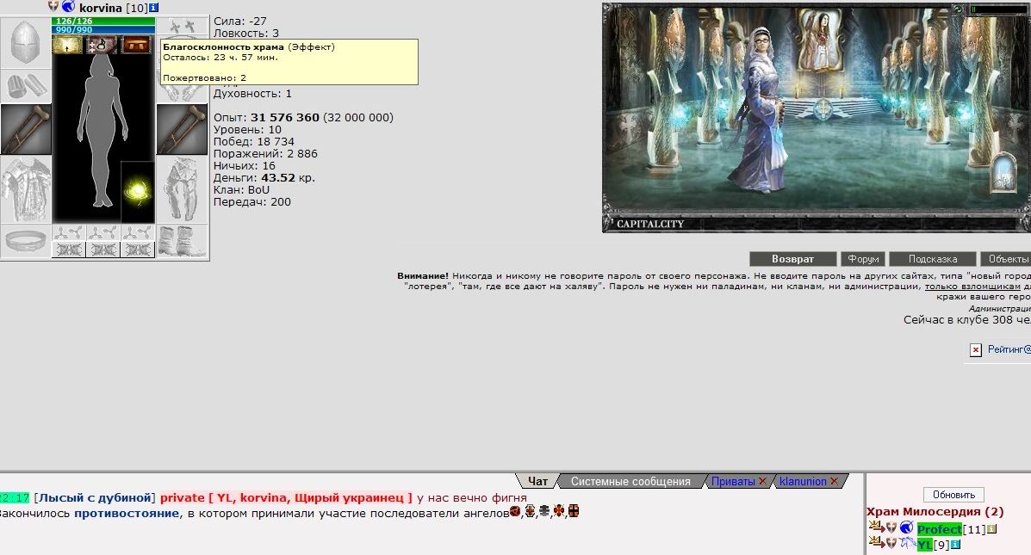The height and width of the screenshot is (555, 1031).
Task: Click the refresh icon on the location frame
Action: 958,9
